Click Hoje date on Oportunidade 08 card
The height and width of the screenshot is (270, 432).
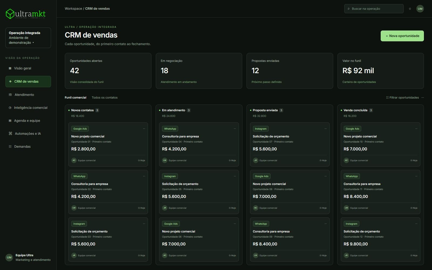[x=323, y=208]
